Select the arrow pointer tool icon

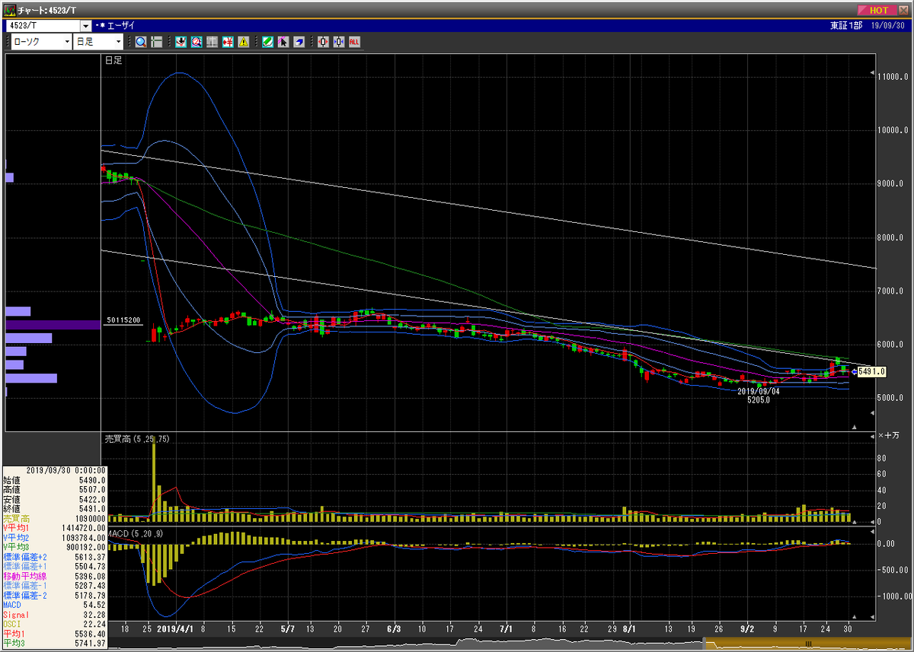(283, 41)
